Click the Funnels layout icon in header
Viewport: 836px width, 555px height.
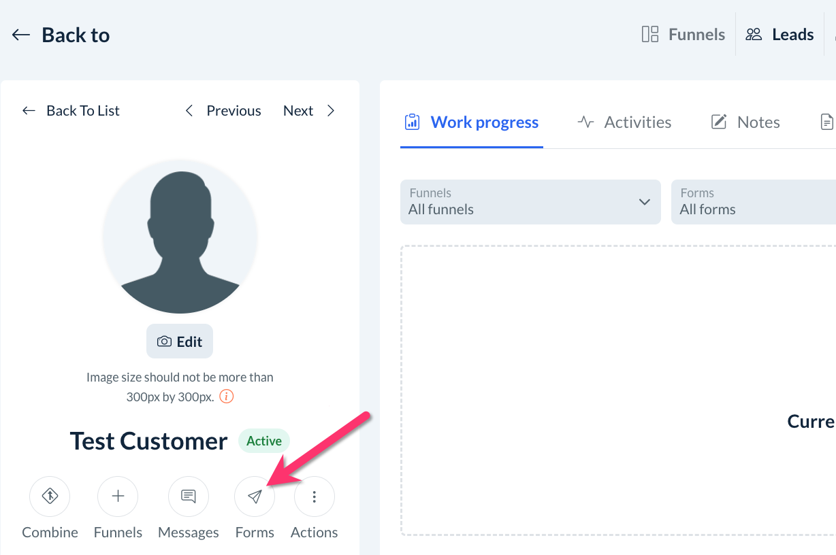point(650,35)
